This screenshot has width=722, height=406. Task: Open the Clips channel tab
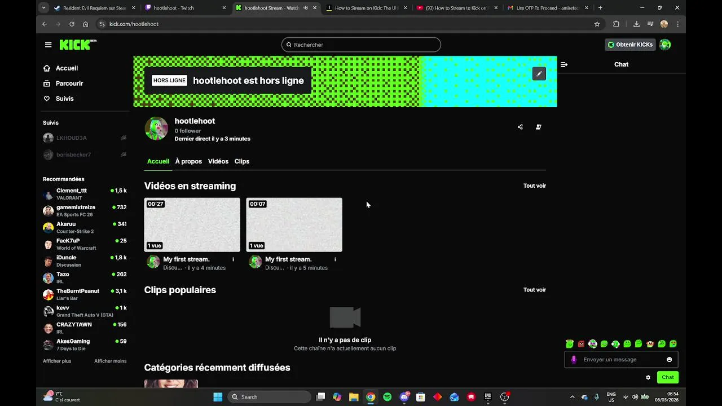pyautogui.click(x=242, y=161)
